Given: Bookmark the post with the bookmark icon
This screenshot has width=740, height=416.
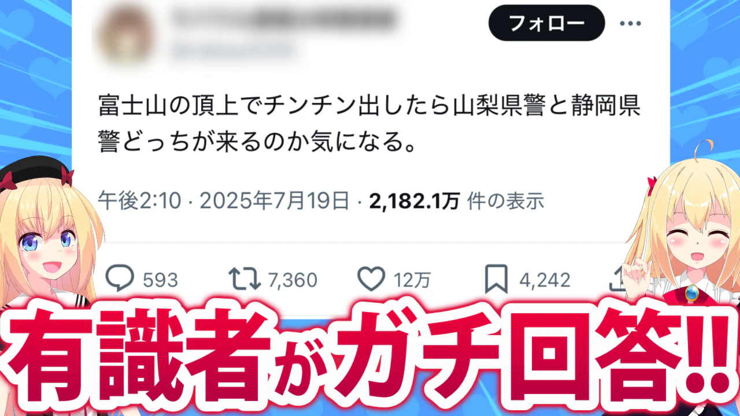Looking at the screenshot, I should (497, 280).
